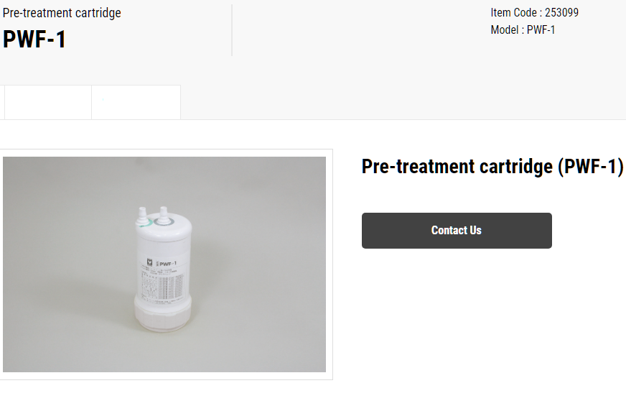Click the ribbed base cap of the cartridge
The image size is (626, 401).
click(163, 315)
